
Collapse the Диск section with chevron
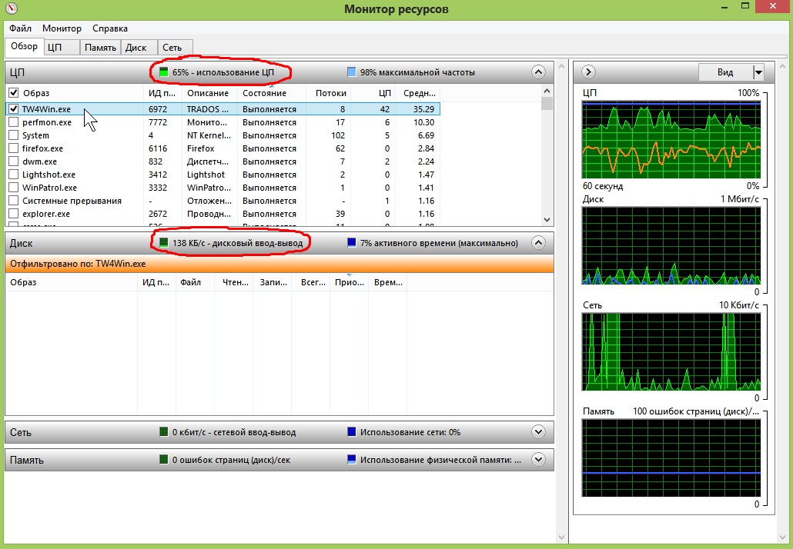[539, 243]
